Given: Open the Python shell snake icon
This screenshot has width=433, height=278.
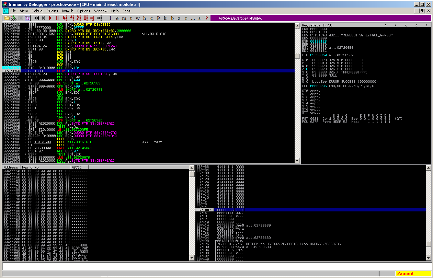Looking at the screenshot, I should click(x=14, y=18).
